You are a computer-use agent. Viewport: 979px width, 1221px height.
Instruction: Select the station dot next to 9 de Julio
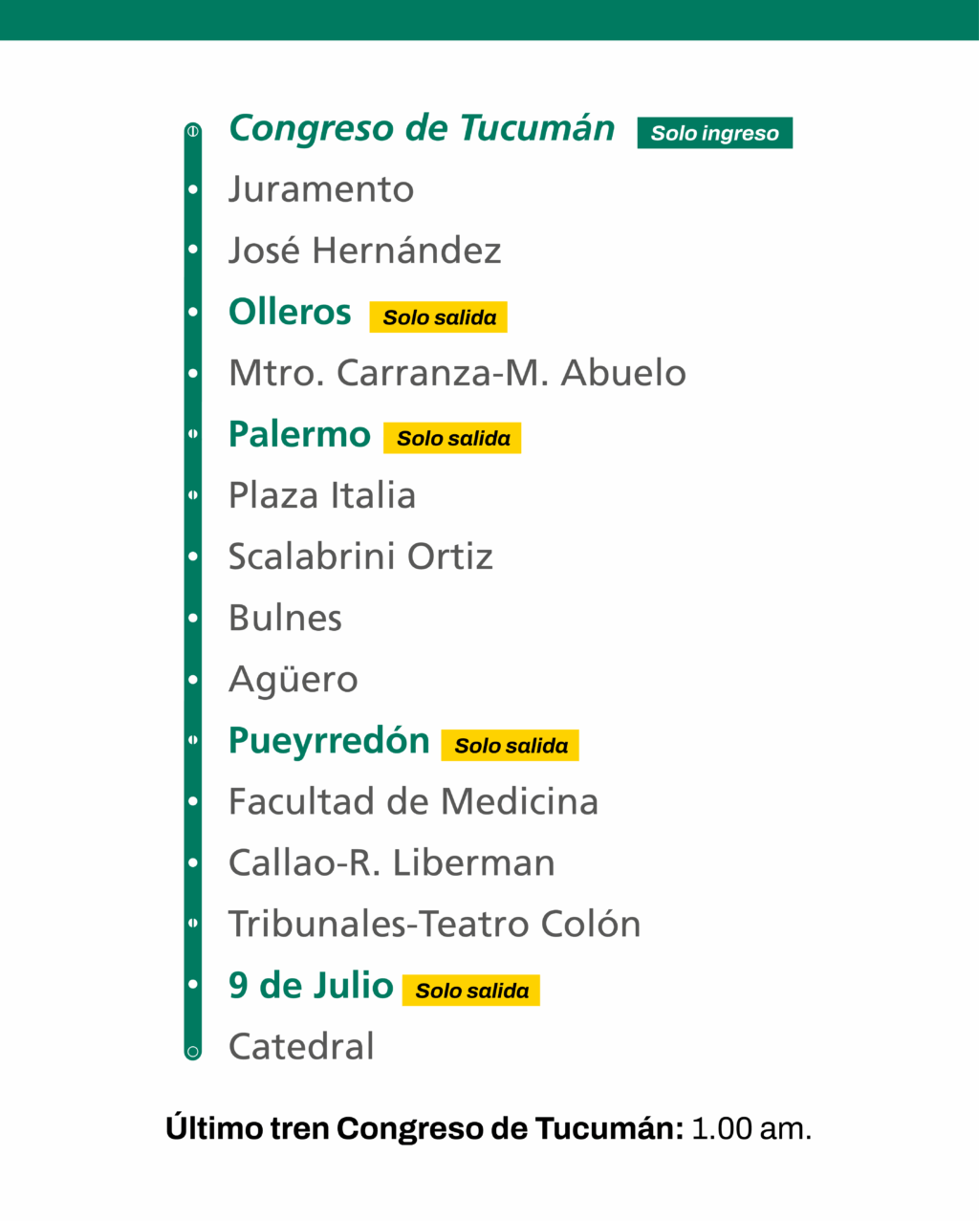click(193, 985)
